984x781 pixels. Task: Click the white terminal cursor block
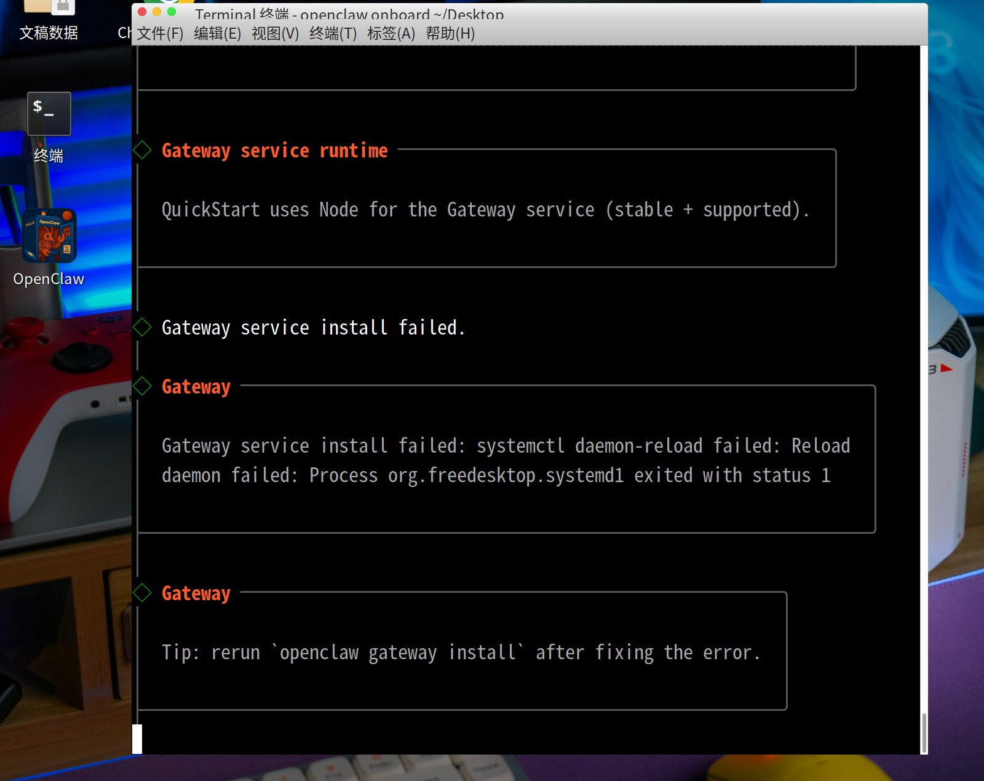tap(137, 739)
